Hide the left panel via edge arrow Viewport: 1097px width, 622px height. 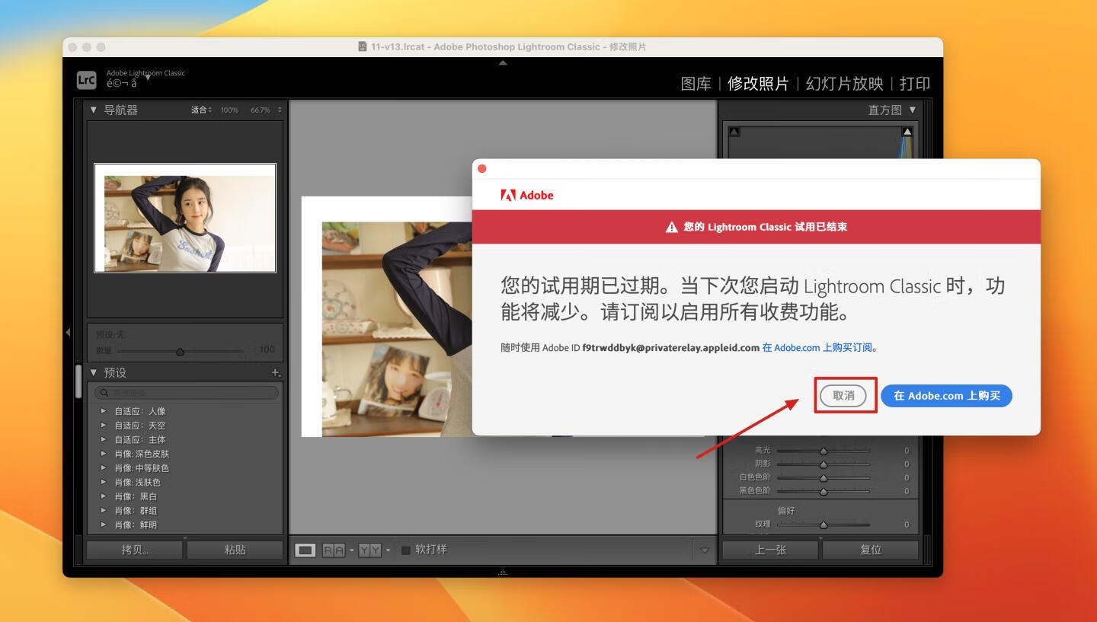(68, 332)
